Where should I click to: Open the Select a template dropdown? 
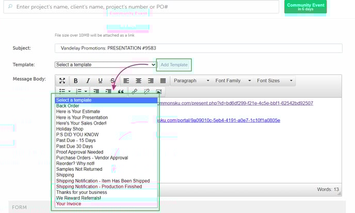pos(105,65)
